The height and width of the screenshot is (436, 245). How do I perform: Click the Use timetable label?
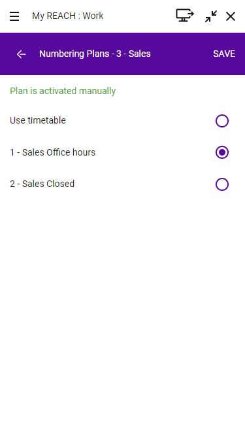pos(38,120)
